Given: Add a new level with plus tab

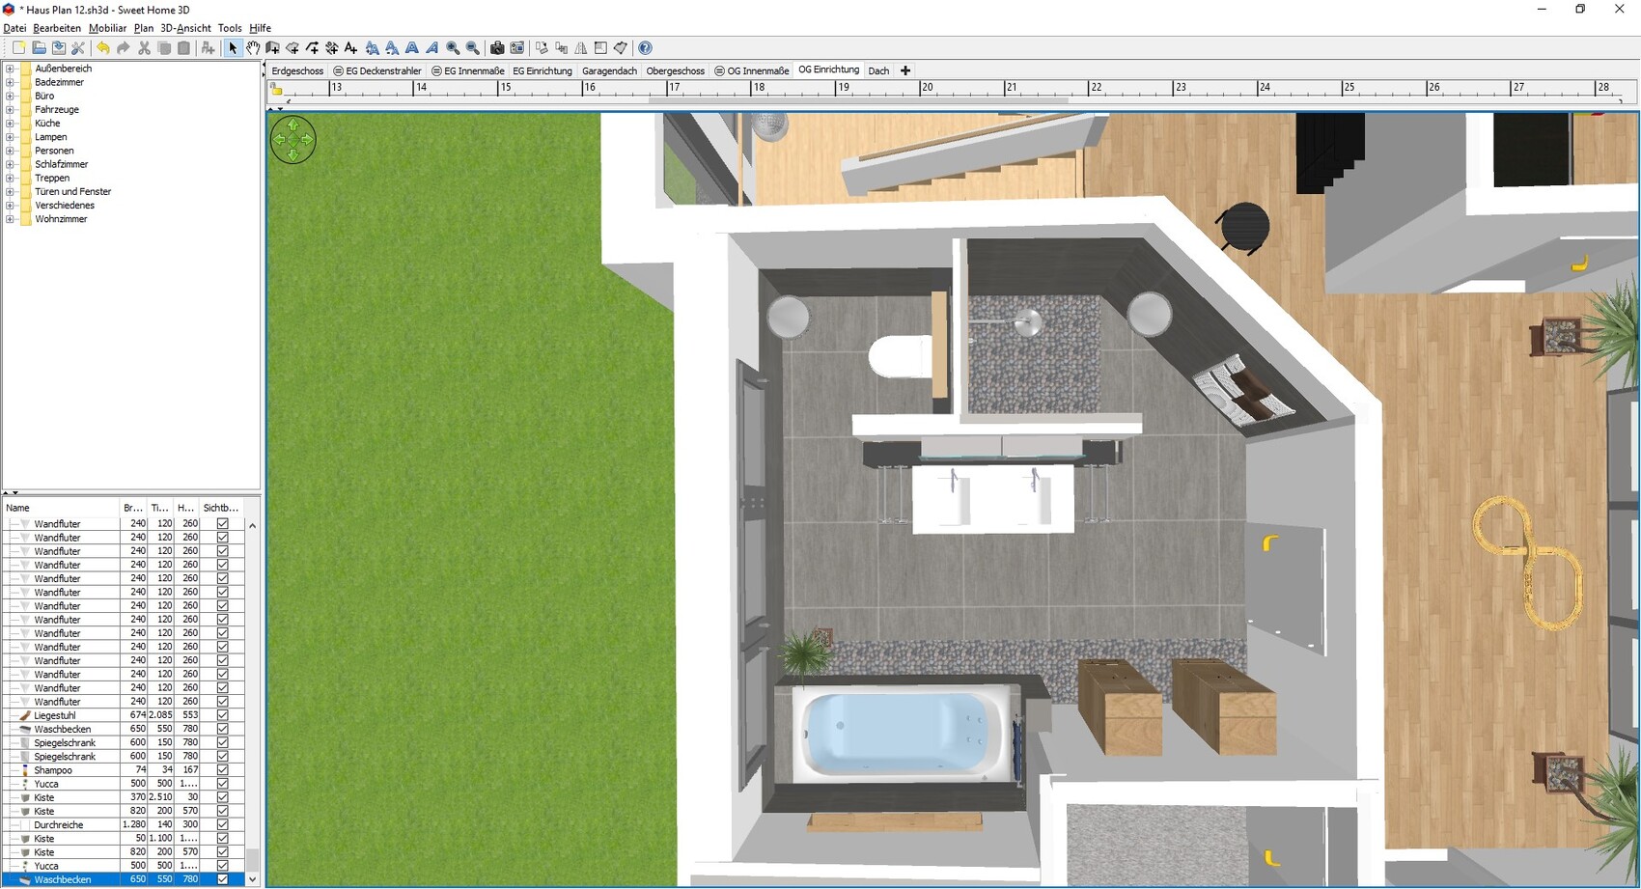Looking at the screenshot, I should click(905, 70).
